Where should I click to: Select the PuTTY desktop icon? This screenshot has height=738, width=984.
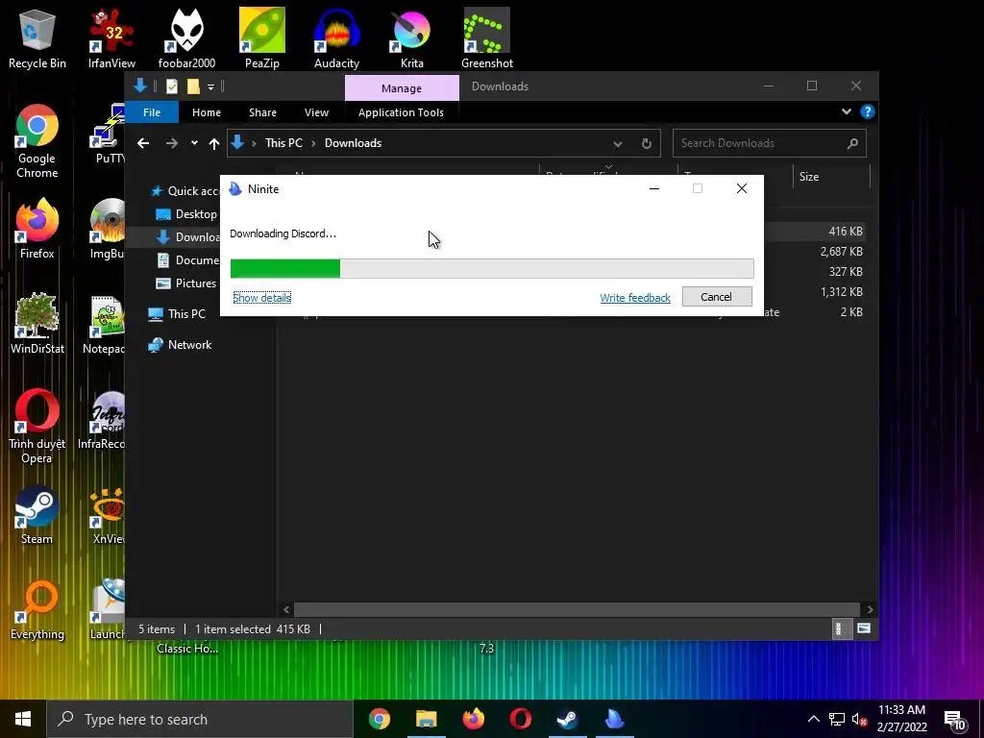click(108, 134)
